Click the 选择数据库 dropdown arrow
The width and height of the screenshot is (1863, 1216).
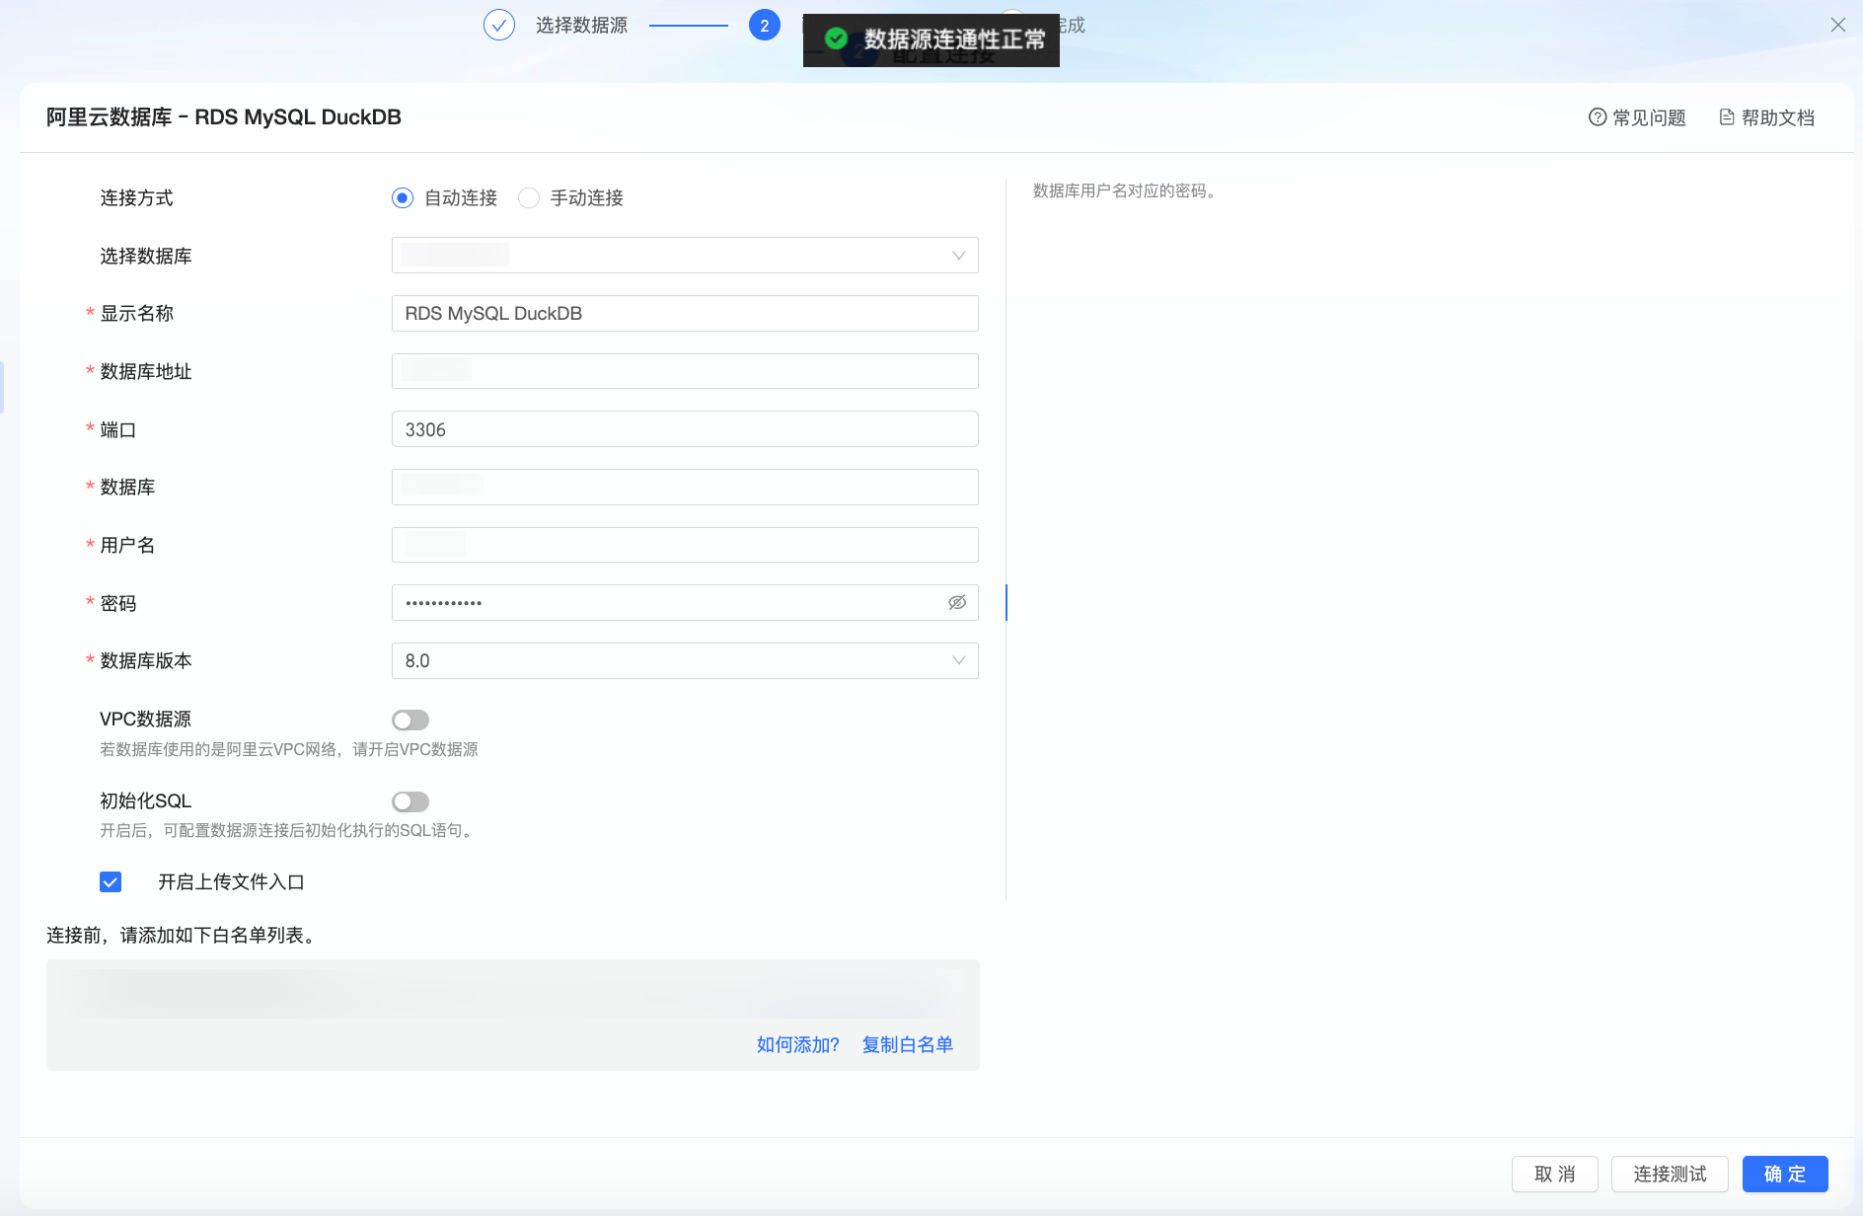958,256
